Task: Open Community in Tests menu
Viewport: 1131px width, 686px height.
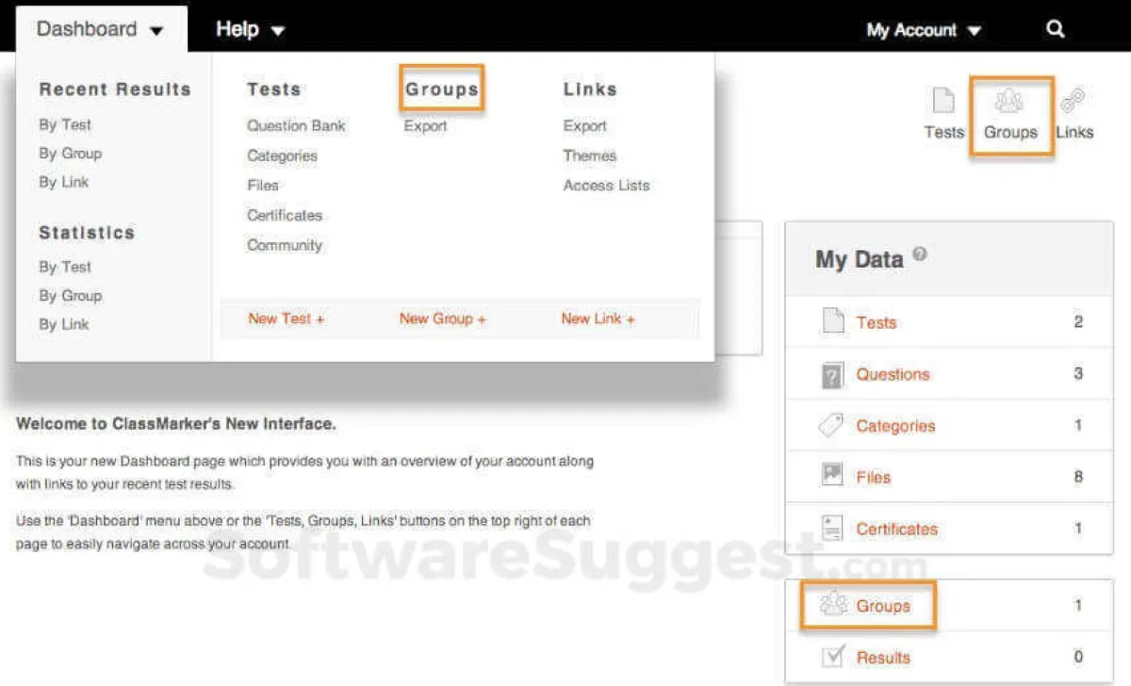Action: pos(285,245)
